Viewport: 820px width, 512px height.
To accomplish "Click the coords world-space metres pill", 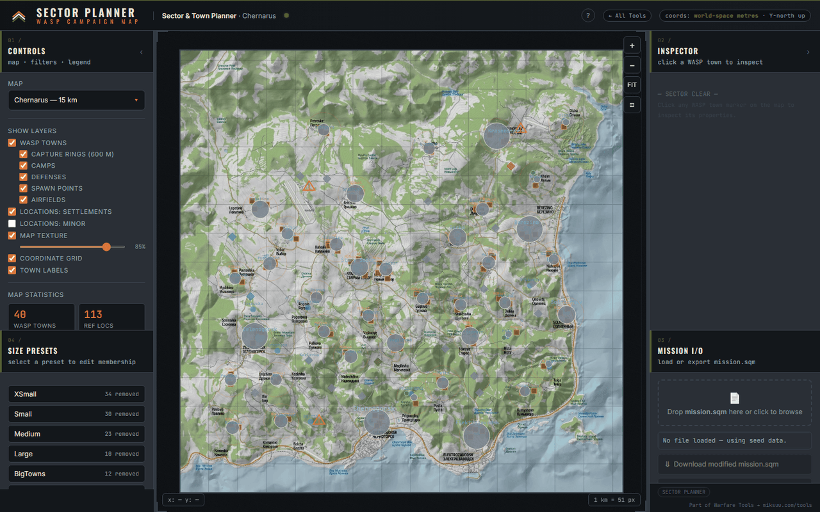I will [735, 16].
